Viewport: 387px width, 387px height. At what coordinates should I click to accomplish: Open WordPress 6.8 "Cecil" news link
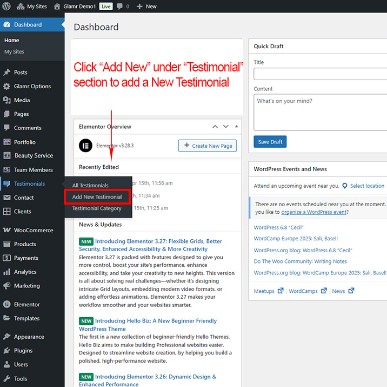pos(278,227)
